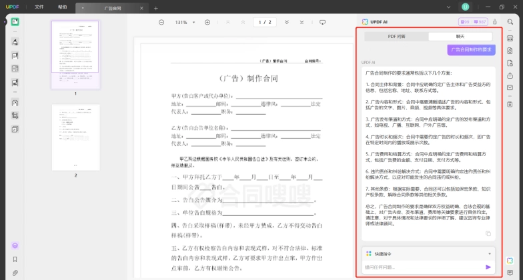Screen dimensions: 523x280
Task: Open the 帮助 menu
Action: 63,7
